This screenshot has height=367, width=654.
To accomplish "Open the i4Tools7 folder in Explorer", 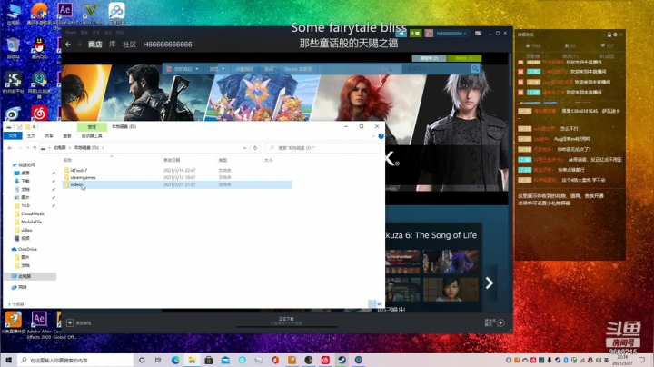I will pyautogui.click(x=78, y=170).
